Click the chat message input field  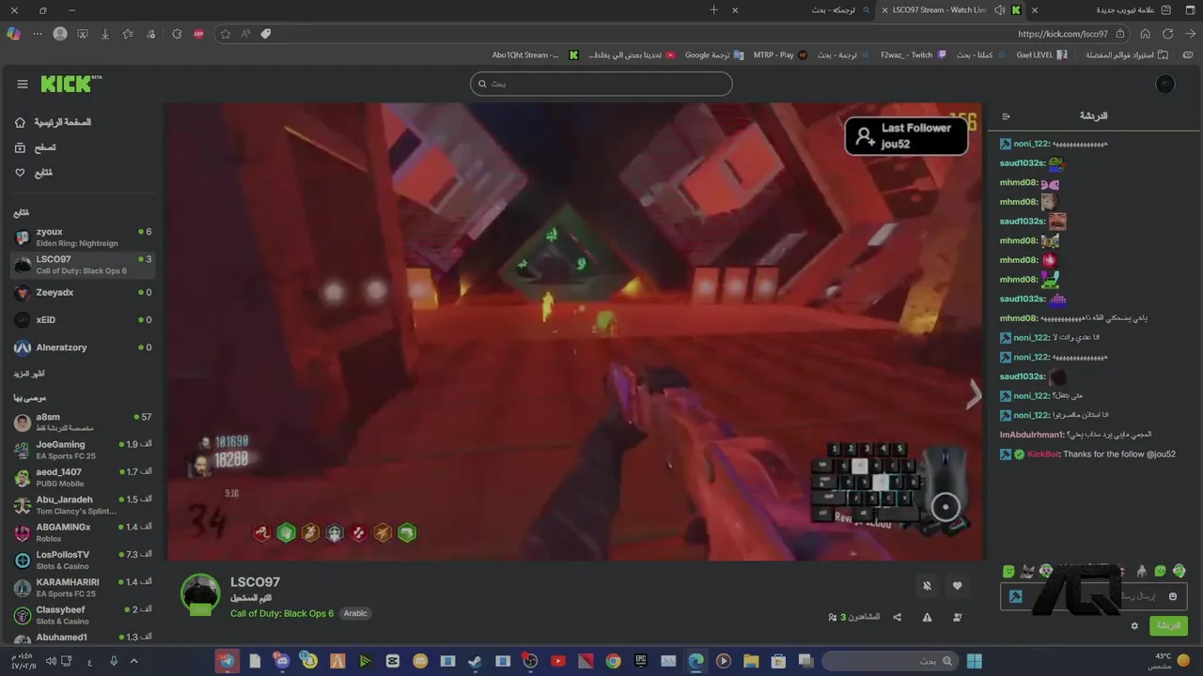1094,596
